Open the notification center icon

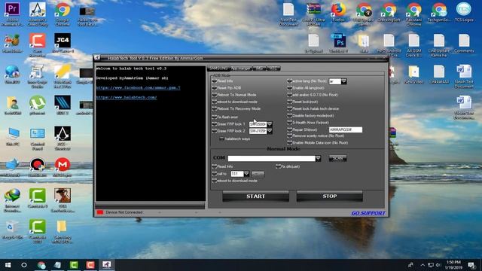coord(471,265)
